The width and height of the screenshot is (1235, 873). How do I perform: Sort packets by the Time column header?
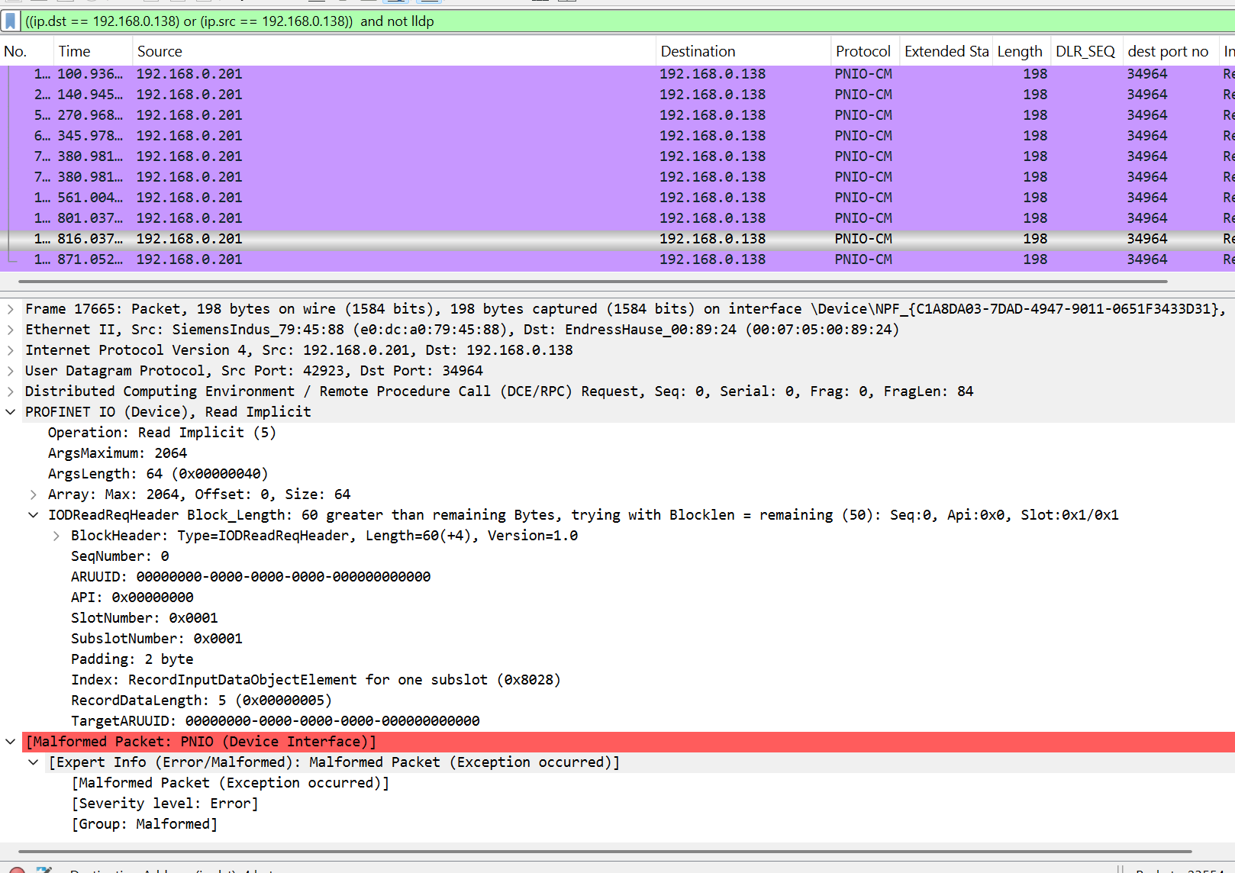[x=93, y=51]
